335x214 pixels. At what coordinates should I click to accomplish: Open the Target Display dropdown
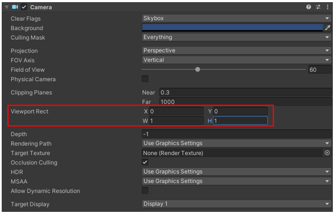tap(237, 204)
